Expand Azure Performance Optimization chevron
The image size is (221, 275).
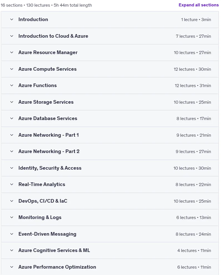[12, 267]
